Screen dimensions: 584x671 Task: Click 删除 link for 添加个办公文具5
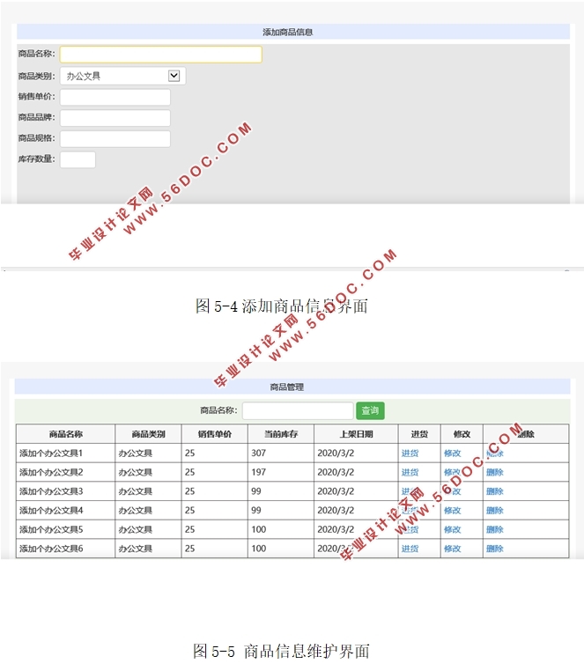coord(494,530)
